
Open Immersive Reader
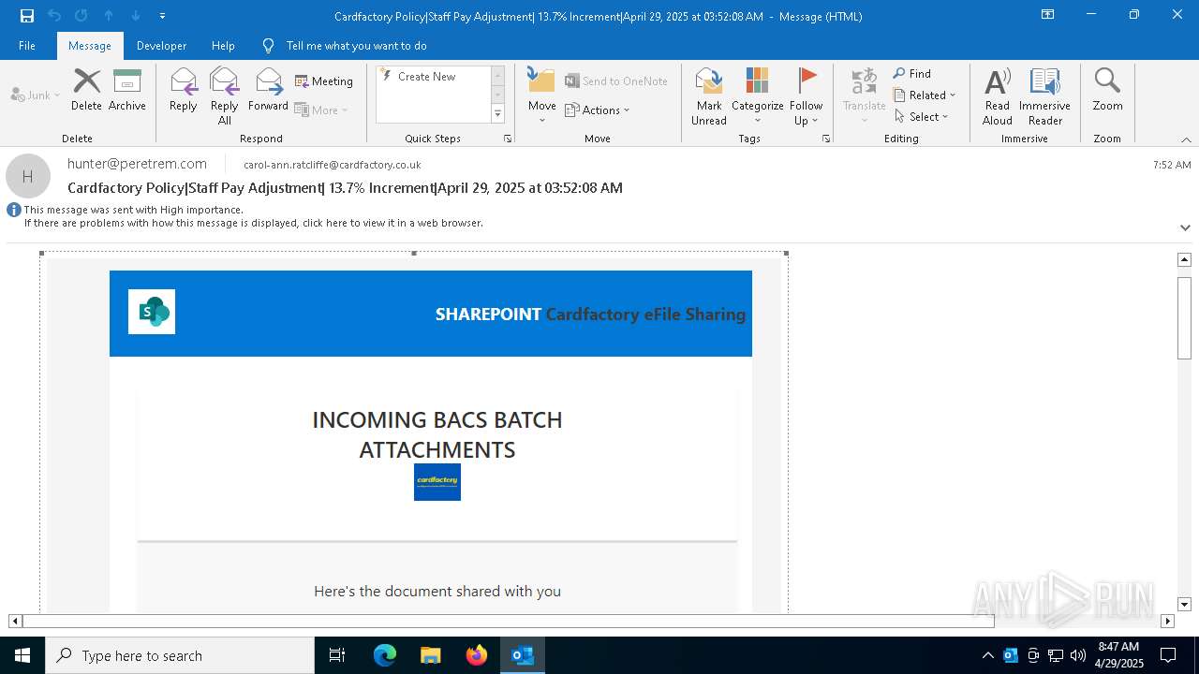pyautogui.click(x=1044, y=96)
